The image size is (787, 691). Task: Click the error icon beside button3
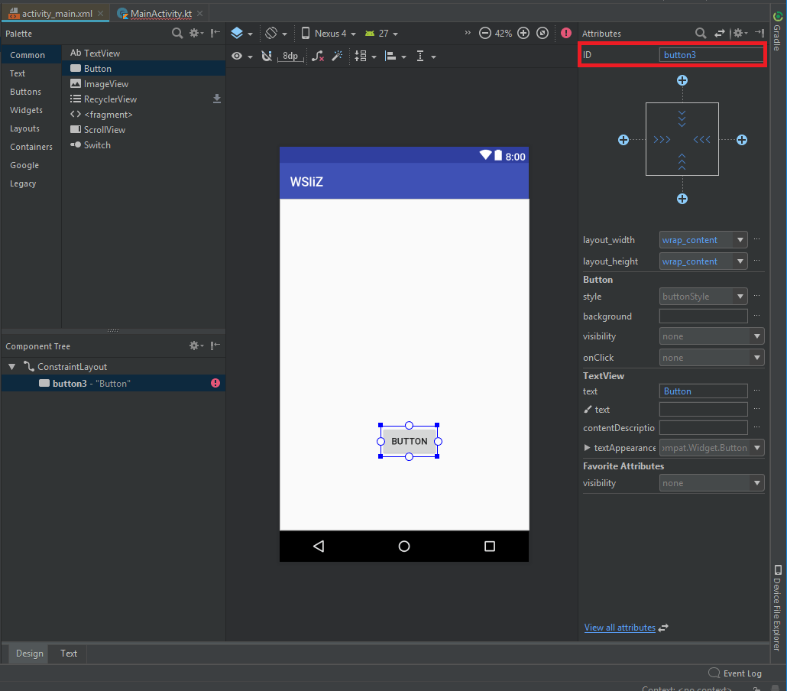point(215,383)
